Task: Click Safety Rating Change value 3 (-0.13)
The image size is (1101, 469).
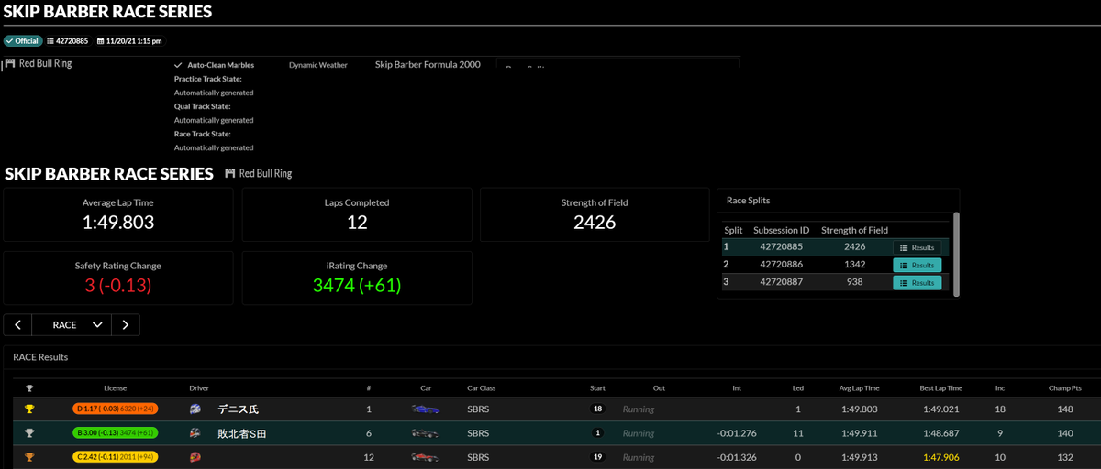Action: (118, 285)
